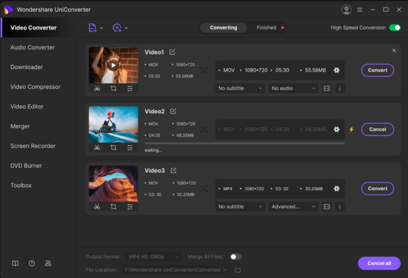Go to the Downloader section
The image size is (408, 278).
click(x=27, y=67)
